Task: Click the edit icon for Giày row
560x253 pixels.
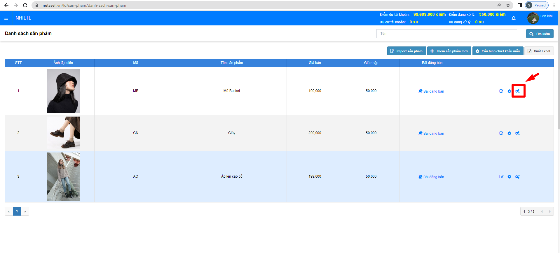Action: pos(501,133)
